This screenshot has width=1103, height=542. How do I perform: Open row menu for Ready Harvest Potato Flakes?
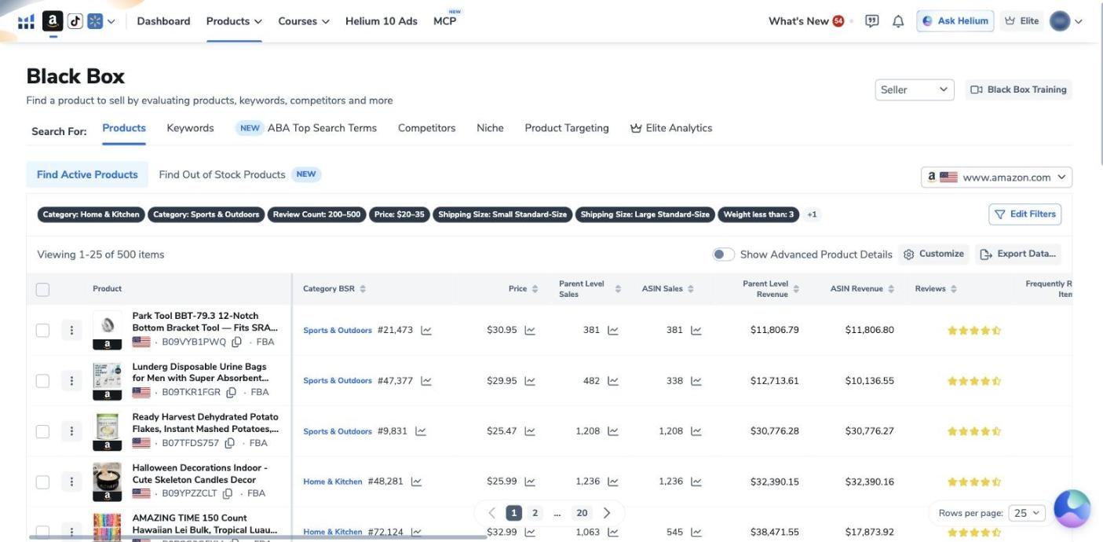pyautogui.click(x=71, y=431)
